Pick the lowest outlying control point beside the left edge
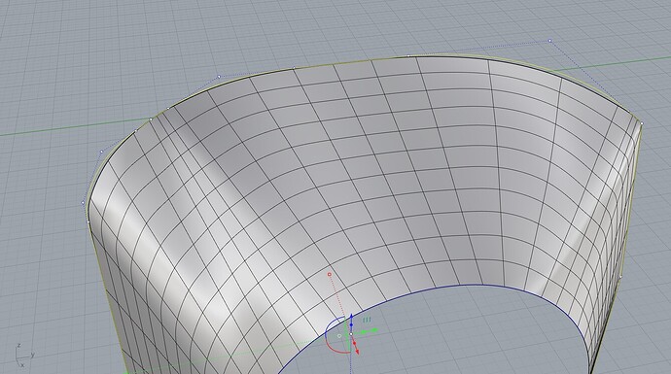 (x=83, y=203)
